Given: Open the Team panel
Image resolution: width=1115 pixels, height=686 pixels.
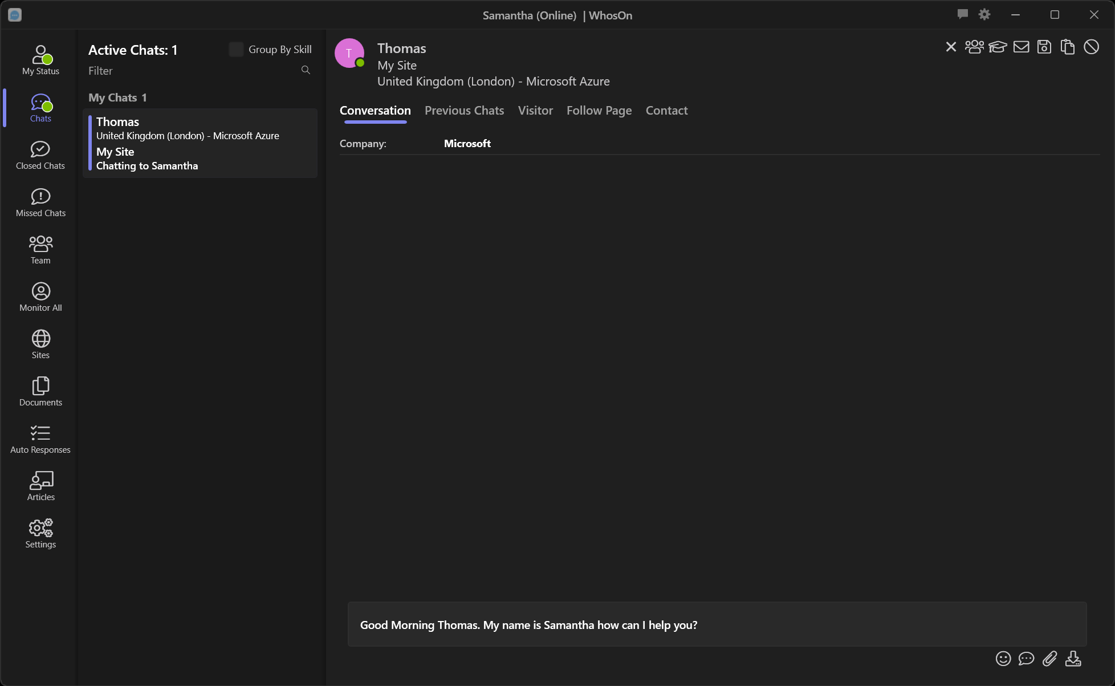Looking at the screenshot, I should tap(40, 249).
